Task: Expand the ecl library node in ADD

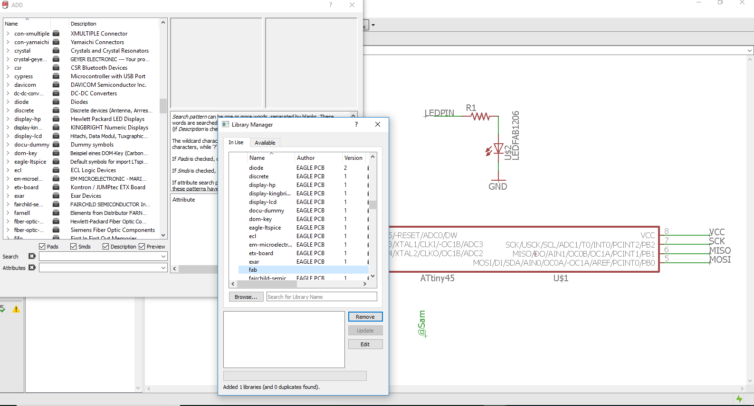Action: [8, 170]
